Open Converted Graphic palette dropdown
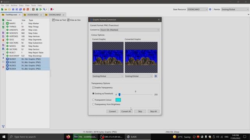The width and height of the screenshot is (250, 140). click(139, 76)
